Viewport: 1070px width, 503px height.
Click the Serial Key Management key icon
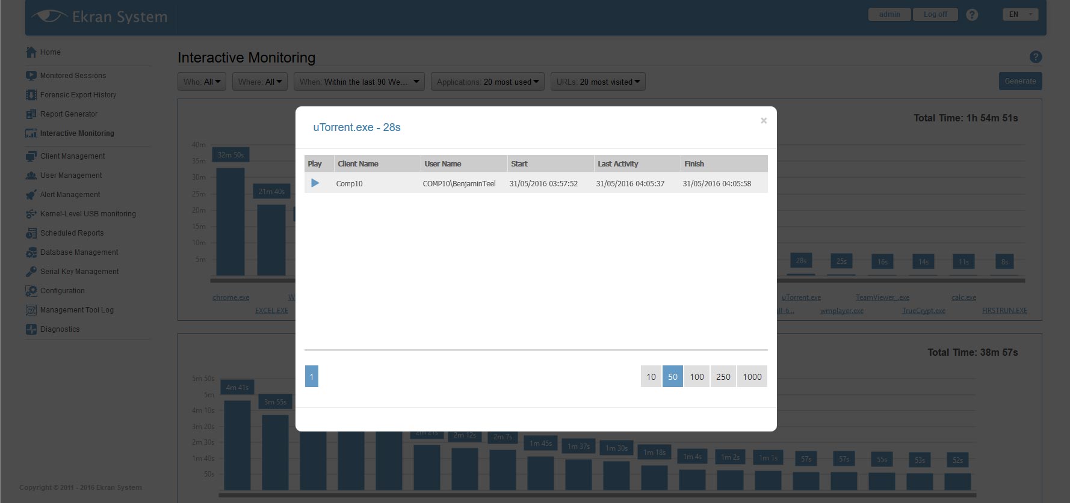[x=31, y=272]
